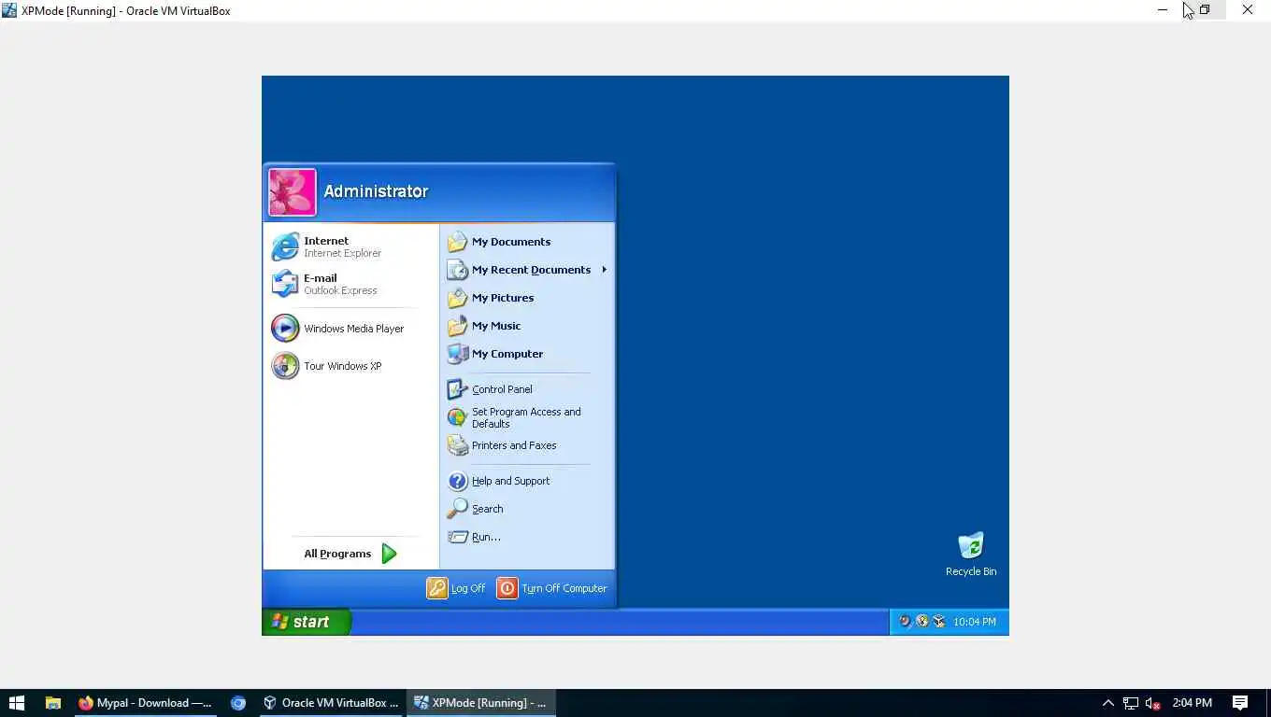
Task: Click the first XP tray icon, red shield
Action: [x=905, y=622]
